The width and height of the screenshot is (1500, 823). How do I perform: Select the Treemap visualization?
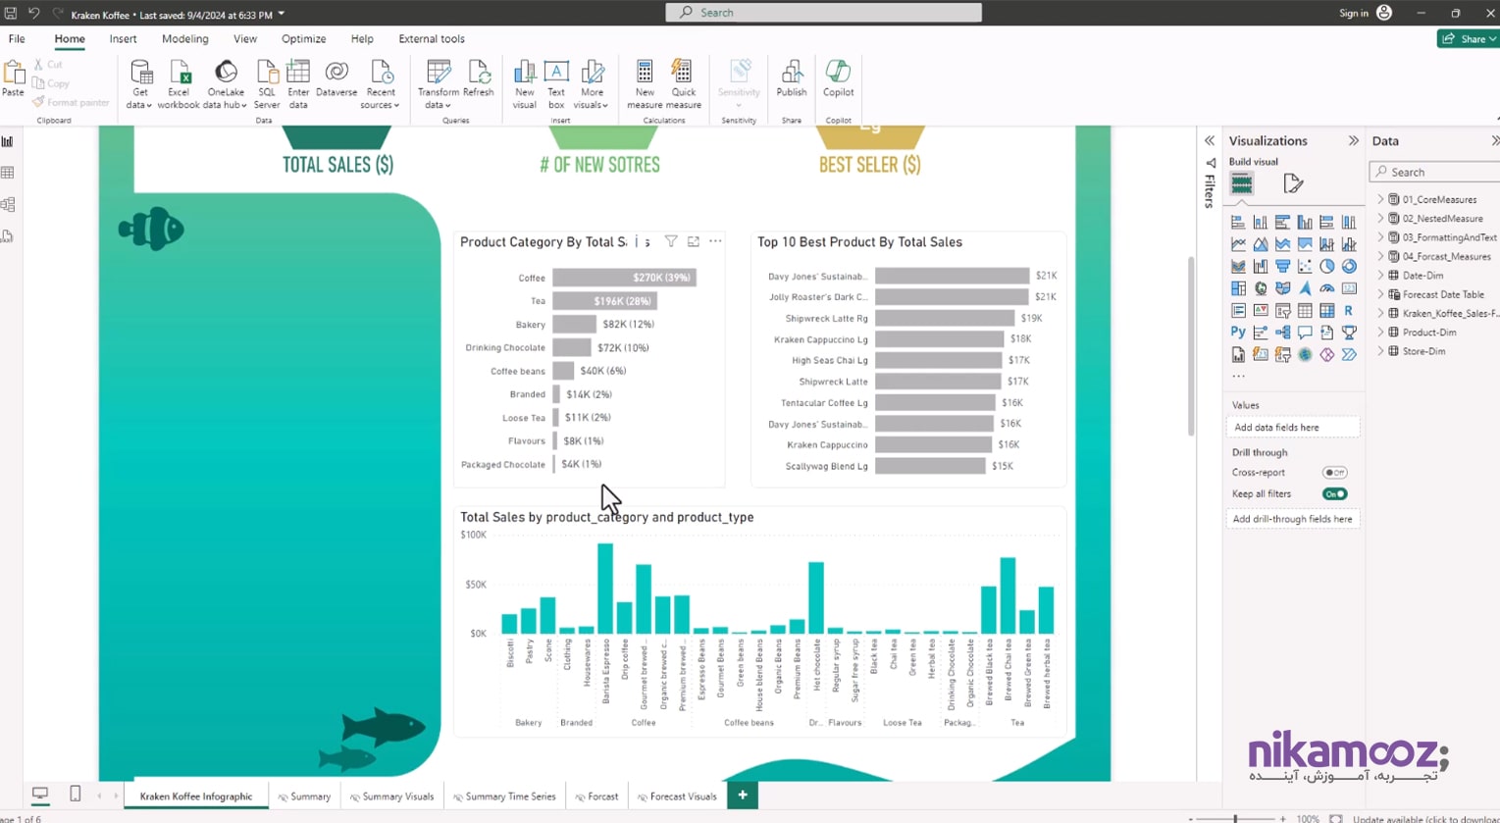click(1238, 288)
